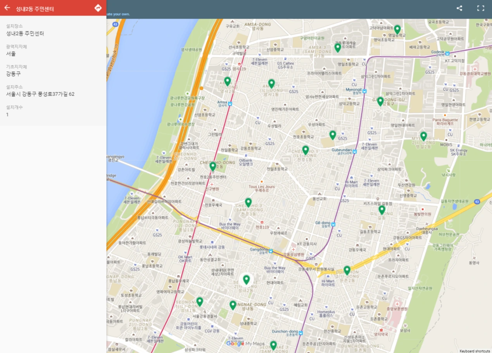Open the green pin at 천호3동
Viewport: 492px width, 353px height.
(x=248, y=202)
